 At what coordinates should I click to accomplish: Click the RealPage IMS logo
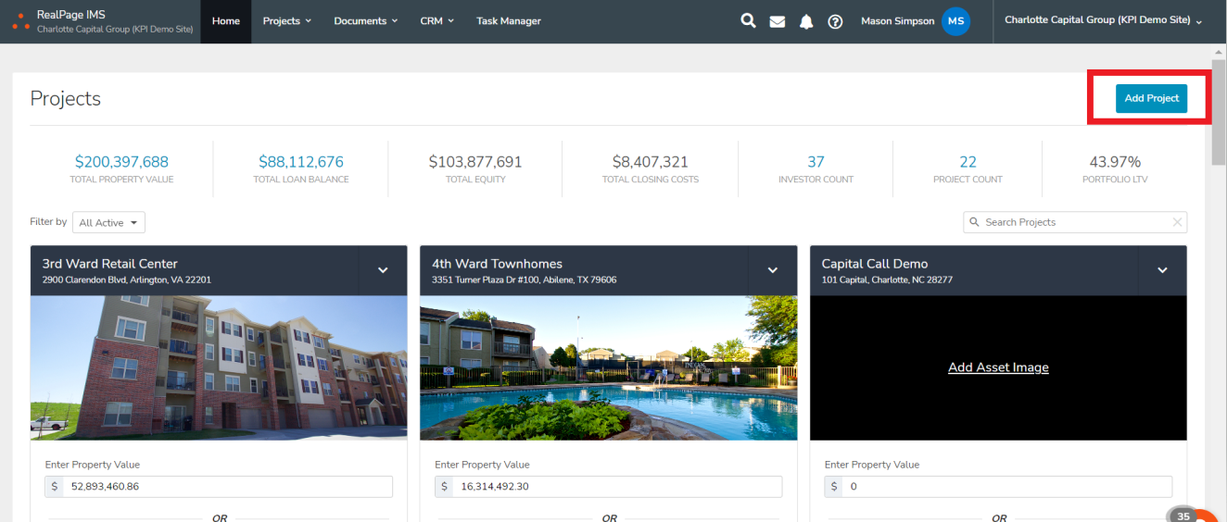coord(20,21)
